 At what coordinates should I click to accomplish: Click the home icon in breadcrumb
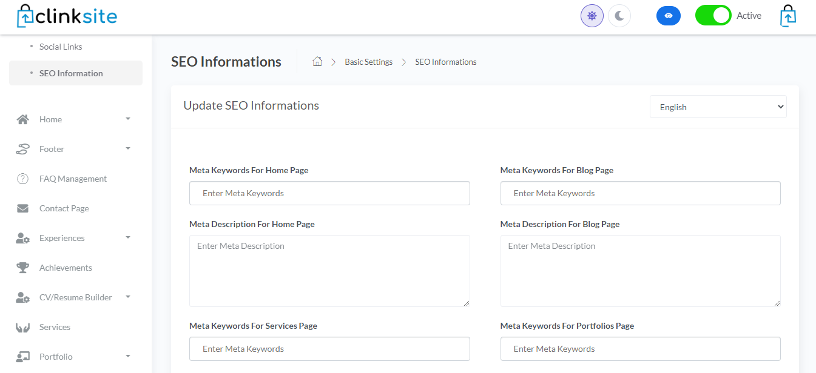pos(317,62)
